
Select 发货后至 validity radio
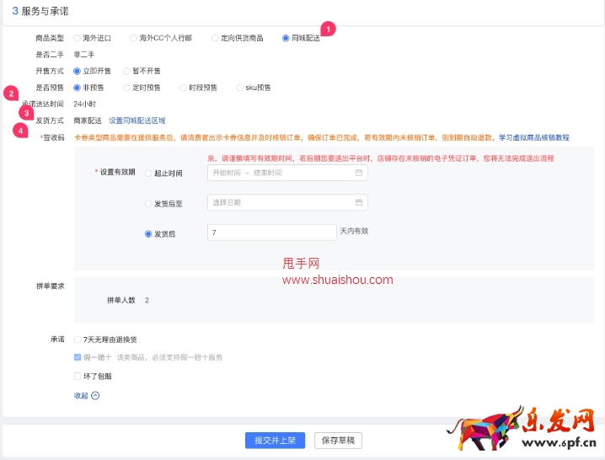tap(148, 203)
